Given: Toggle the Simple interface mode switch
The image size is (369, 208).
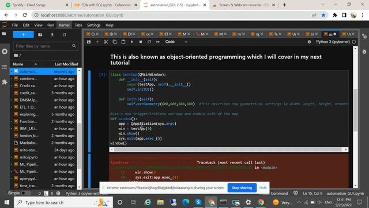Looking at the screenshot, I should [x=25, y=193].
